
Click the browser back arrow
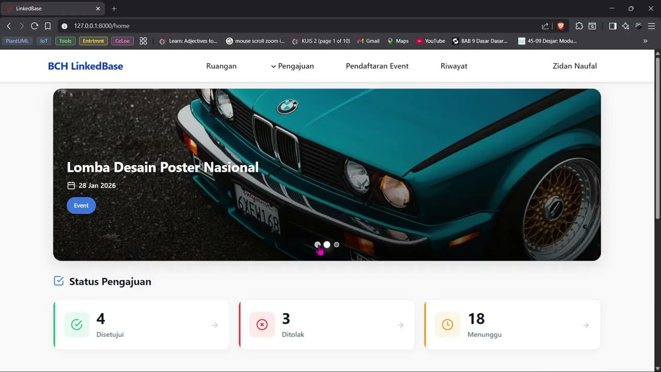(x=9, y=26)
